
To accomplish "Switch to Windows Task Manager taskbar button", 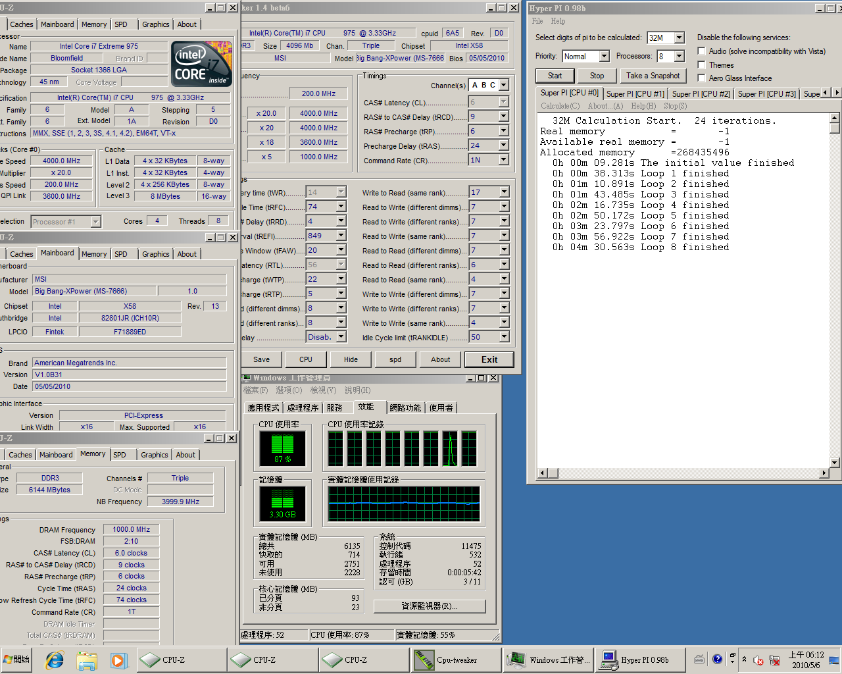I will click(x=549, y=660).
